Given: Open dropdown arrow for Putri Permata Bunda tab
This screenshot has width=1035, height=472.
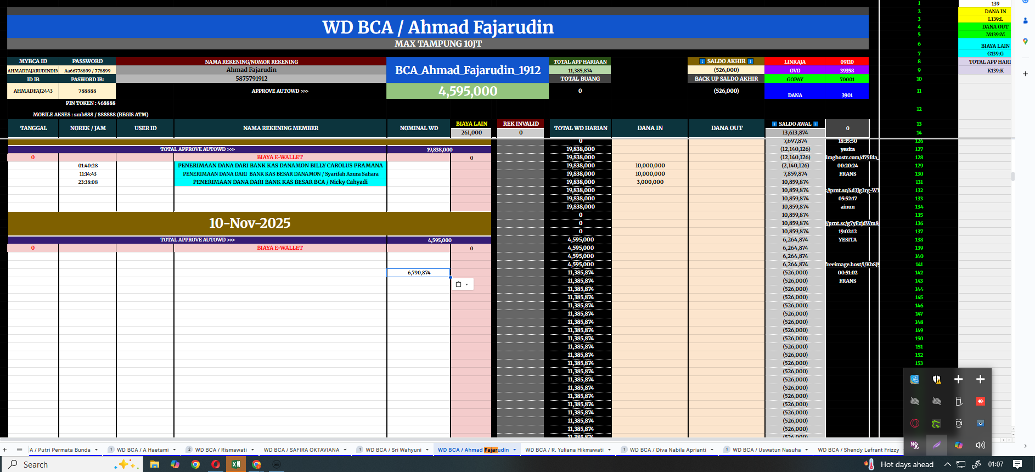Looking at the screenshot, I should tap(96, 449).
